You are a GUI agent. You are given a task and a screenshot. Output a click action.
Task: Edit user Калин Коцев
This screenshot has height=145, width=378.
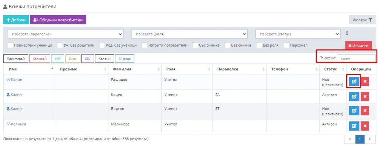click(354, 96)
